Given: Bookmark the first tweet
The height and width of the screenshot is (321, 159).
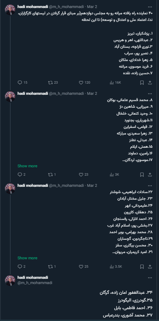Looking at the screenshot, I should click(x=142, y=83).
